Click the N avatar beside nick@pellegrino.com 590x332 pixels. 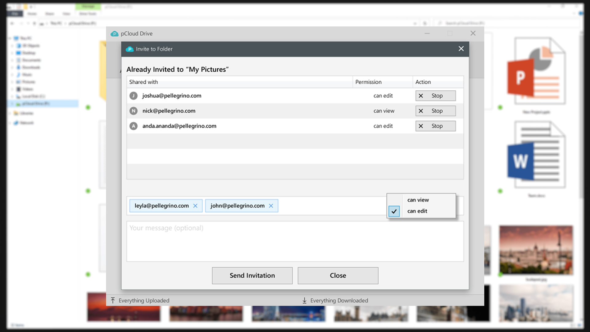tap(133, 111)
